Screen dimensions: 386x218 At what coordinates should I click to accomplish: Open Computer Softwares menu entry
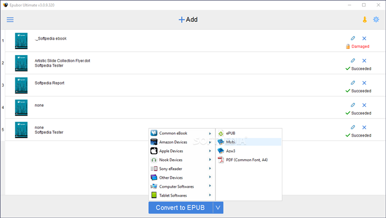click(181, 187)
